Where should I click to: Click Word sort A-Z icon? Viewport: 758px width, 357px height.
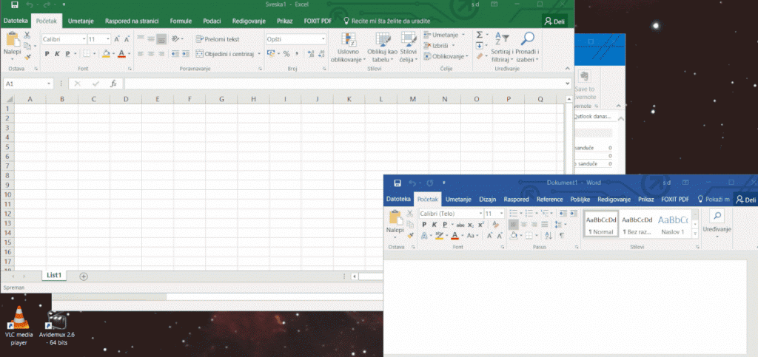tap(549, 236)
